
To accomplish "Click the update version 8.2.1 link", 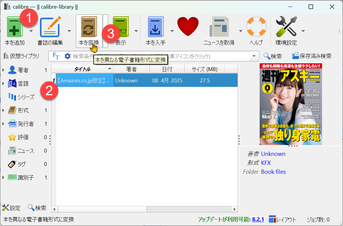I will (x=258, y=219).
